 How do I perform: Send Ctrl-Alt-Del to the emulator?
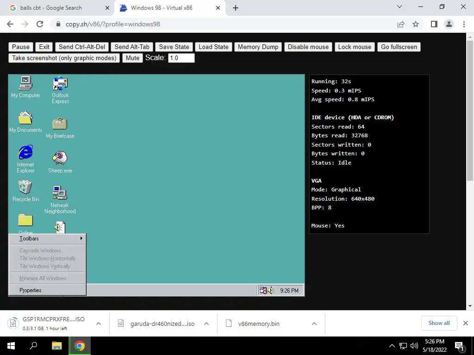click(81, 47)
